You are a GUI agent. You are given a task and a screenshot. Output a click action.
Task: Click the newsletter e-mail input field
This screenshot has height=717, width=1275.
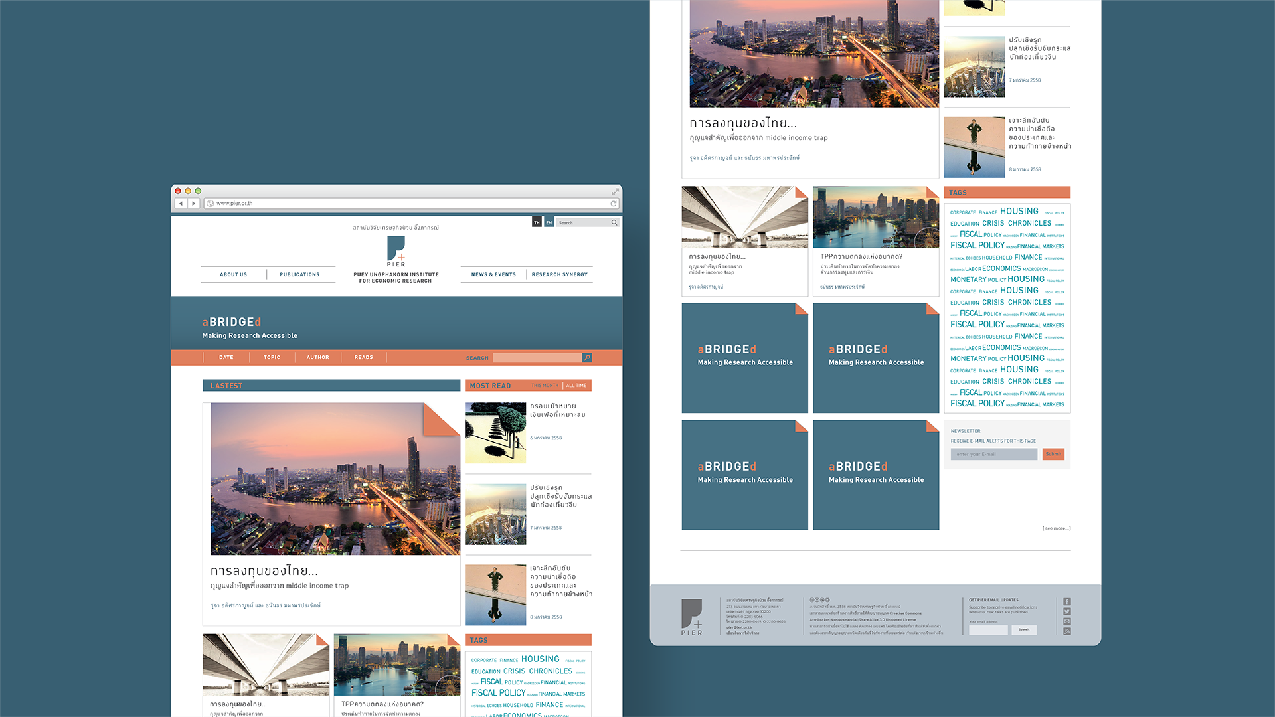(993, 455)
